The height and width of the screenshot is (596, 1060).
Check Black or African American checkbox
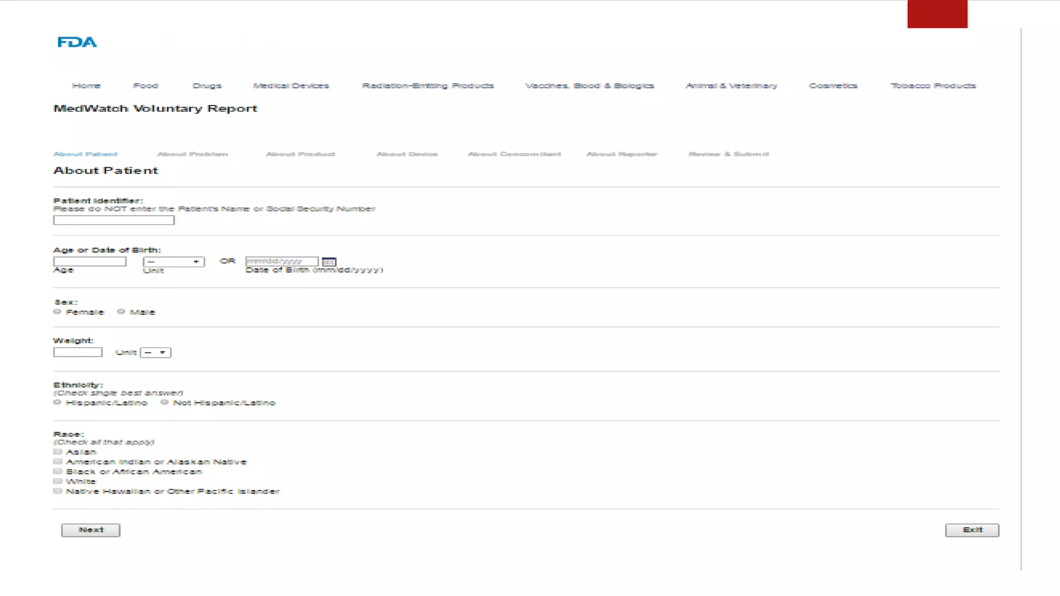[x=57, y=471]
